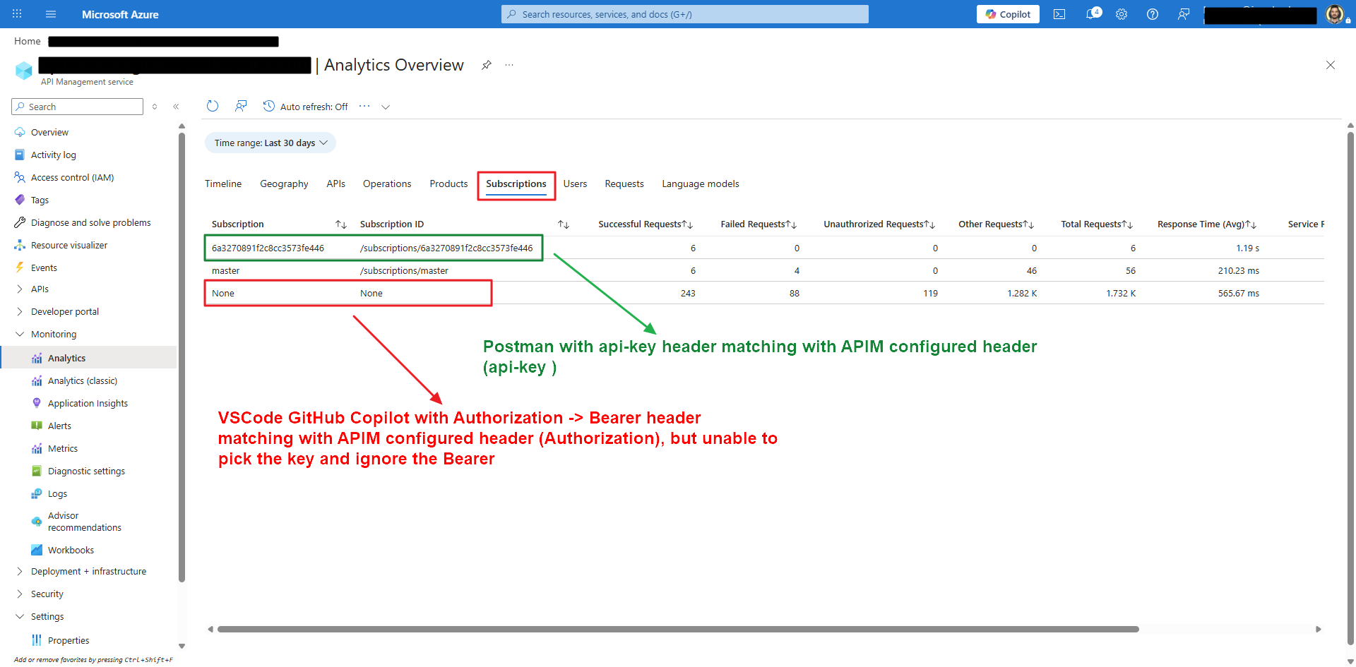This screenshot has height=667, width=1356.
Task: Expand the APIs sidebar group
Action: point(20,289)
